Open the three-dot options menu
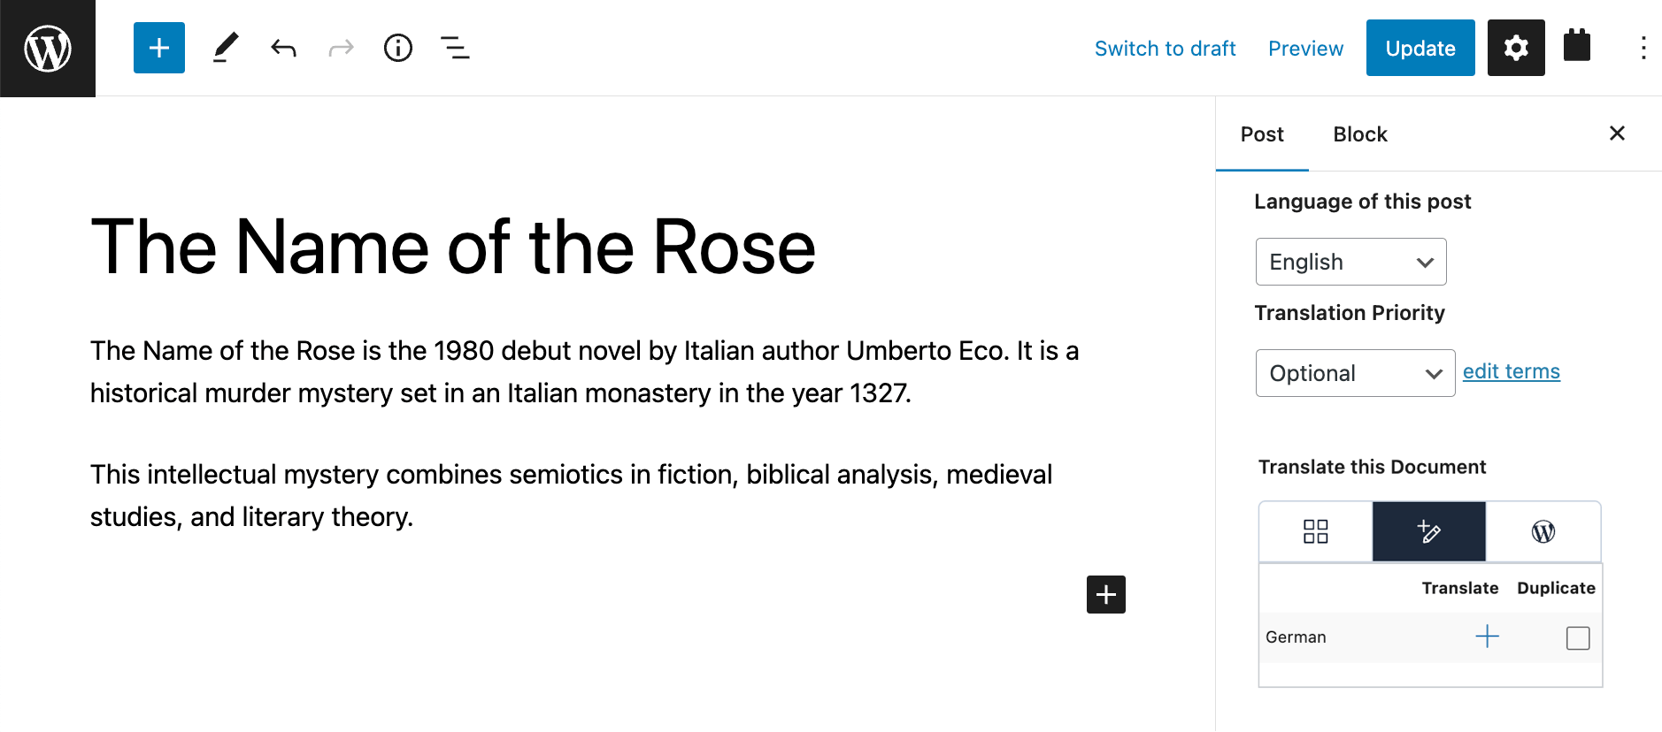1662x732 pixels. [x=1643, y=48]
